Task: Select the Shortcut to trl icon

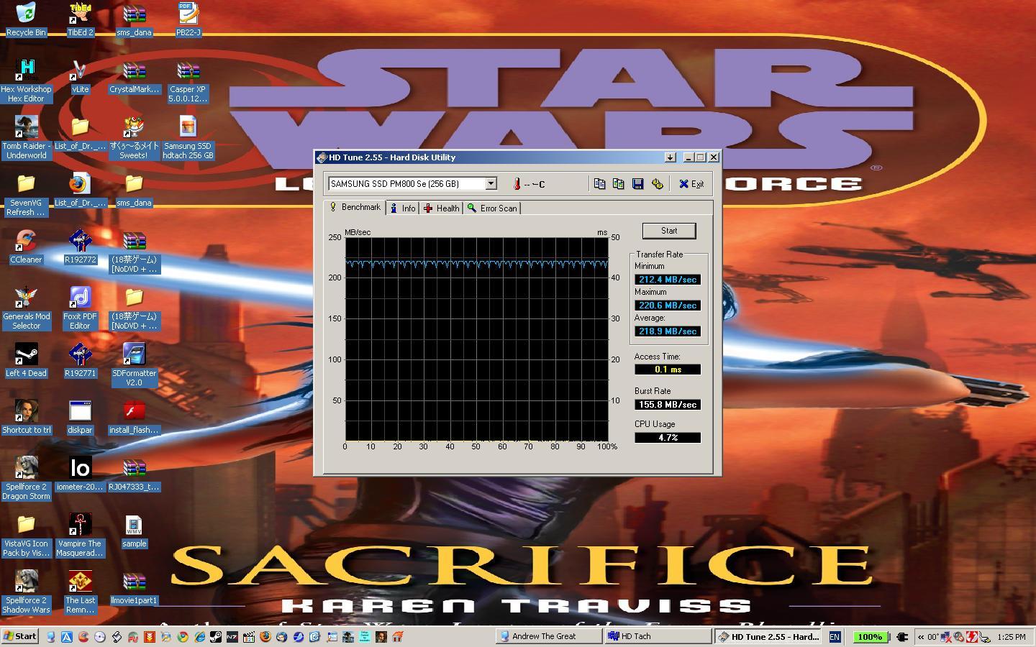Action: 26,417
